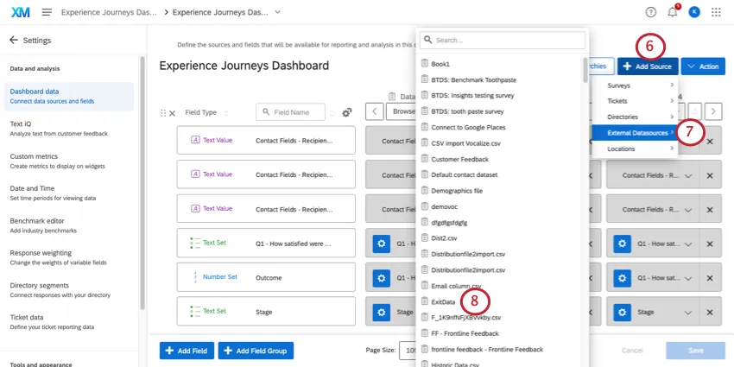
Task: Click the Add Field Group button
Action: [x=256, y=351]
